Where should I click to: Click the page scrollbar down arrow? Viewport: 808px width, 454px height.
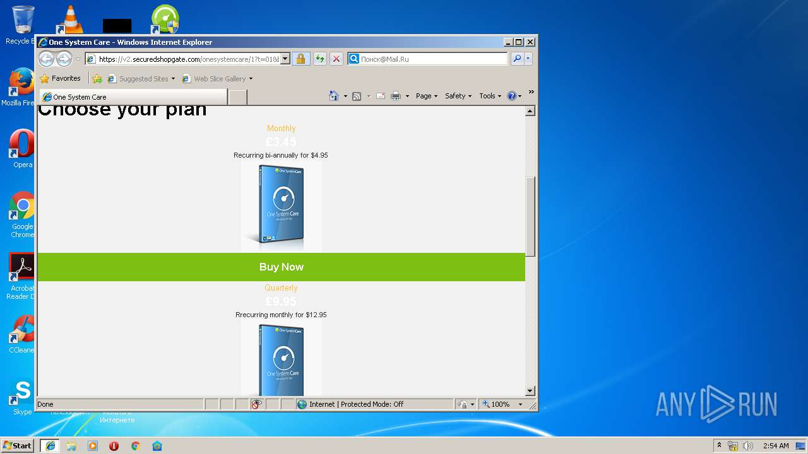[530, 391]
